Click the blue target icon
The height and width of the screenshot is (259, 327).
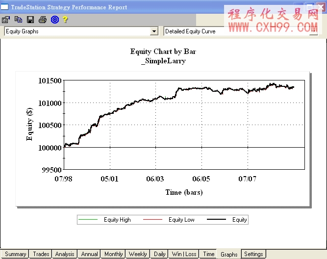(x=54, y=20)
